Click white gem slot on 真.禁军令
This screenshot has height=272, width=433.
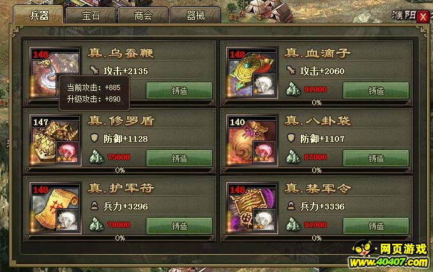(264, 220)
